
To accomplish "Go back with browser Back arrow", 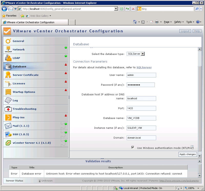I will [x=4, y=9].
